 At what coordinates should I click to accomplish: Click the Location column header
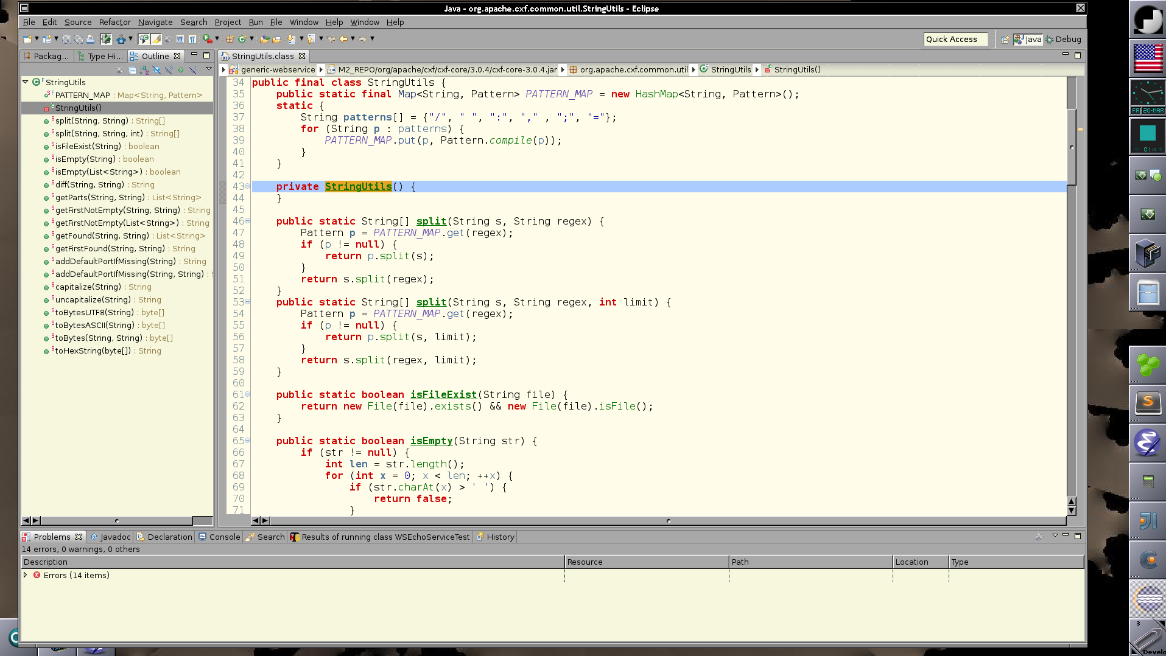[921, 562]
